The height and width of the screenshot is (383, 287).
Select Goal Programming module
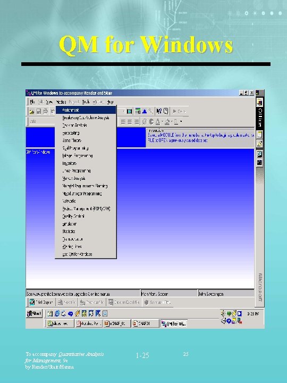coord(86,148)
